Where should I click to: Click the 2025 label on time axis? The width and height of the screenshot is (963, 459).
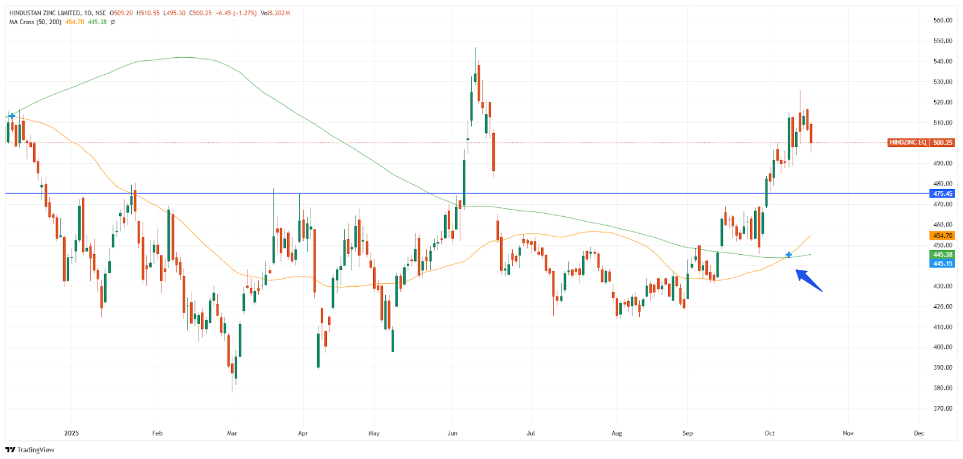coord(72,433)
